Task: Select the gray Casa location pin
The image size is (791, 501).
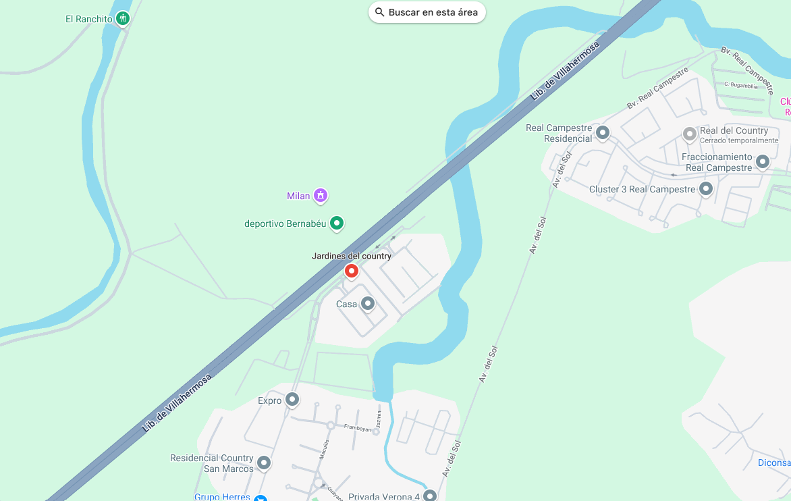Action: (368, 304)
